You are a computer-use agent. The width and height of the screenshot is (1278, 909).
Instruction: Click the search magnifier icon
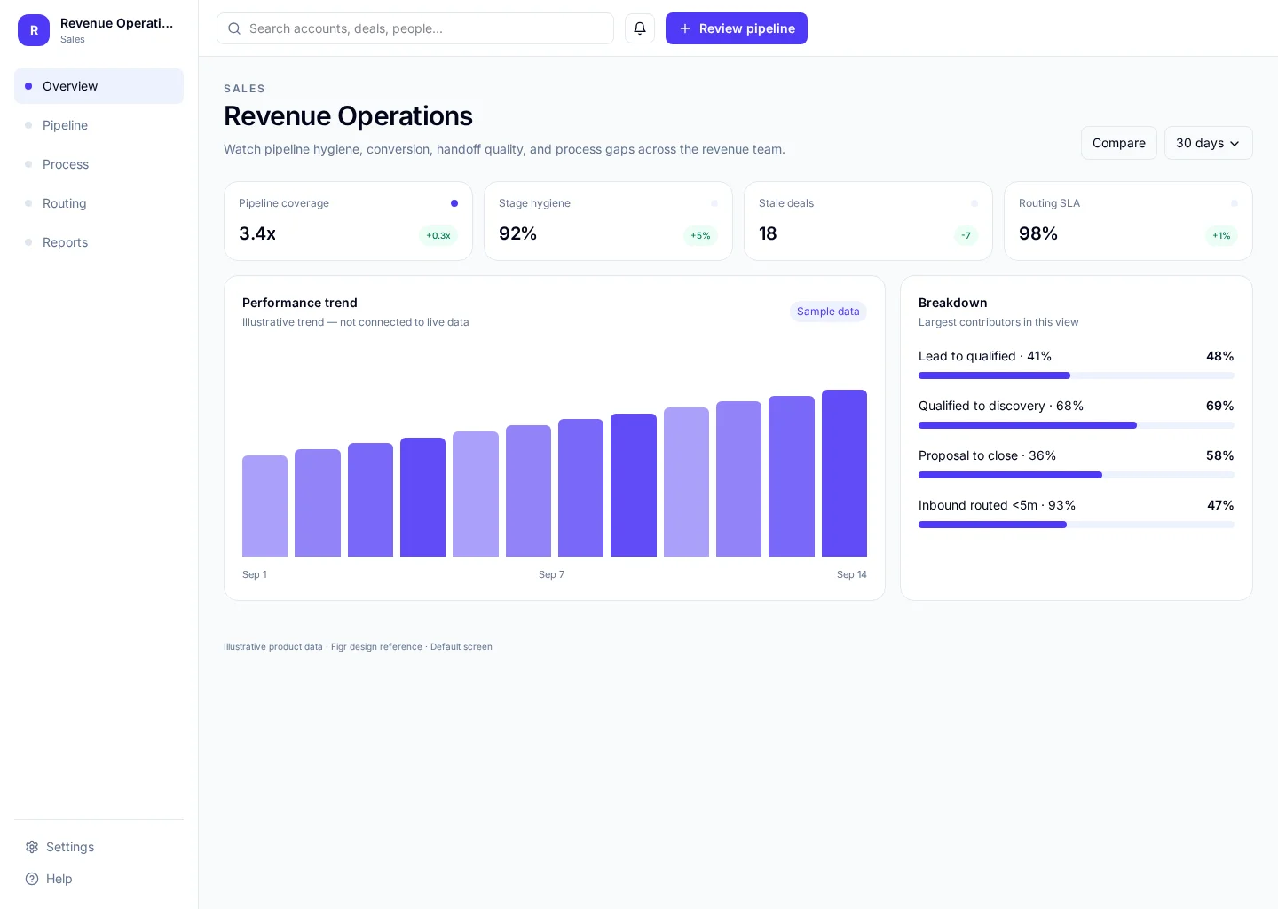coord(234,28)
